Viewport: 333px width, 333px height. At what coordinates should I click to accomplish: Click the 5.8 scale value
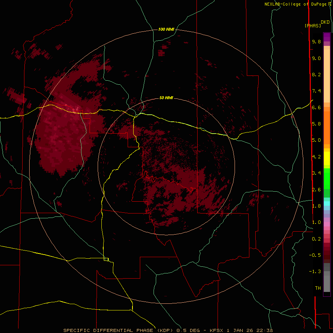point(316,124)
